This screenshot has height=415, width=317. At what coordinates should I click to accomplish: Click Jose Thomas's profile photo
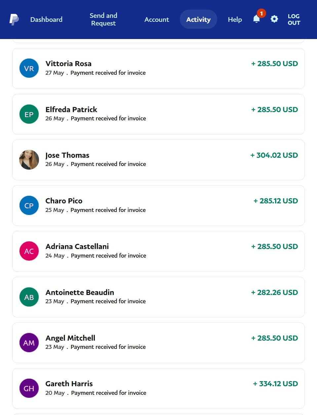point(29,160)
